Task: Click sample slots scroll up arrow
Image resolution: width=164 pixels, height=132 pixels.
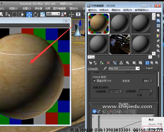Action: coord(154,15)
